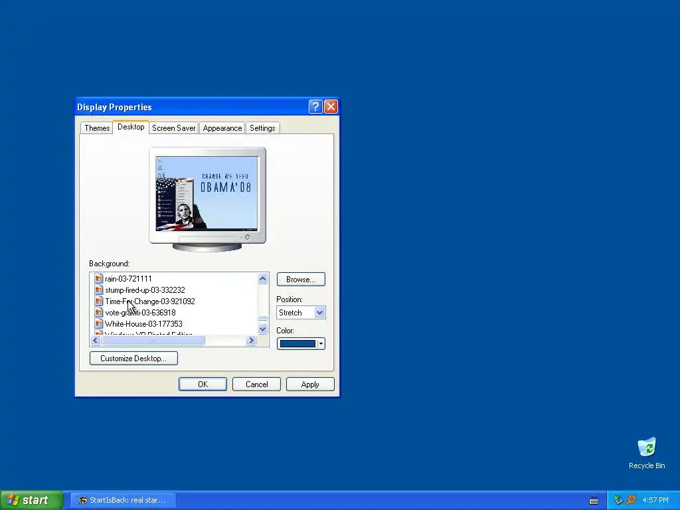Viewport: 680px width, 510px height.
Task: Switch to the Themes tab
Action: [97, 128]
